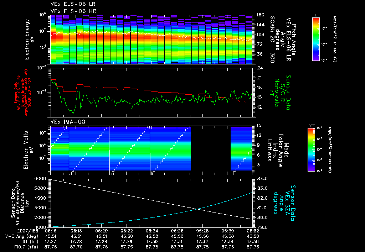Screen dimensions: 365x252
Task: Click the 24 nT magnetic field tick label
Action: [260, 68]
